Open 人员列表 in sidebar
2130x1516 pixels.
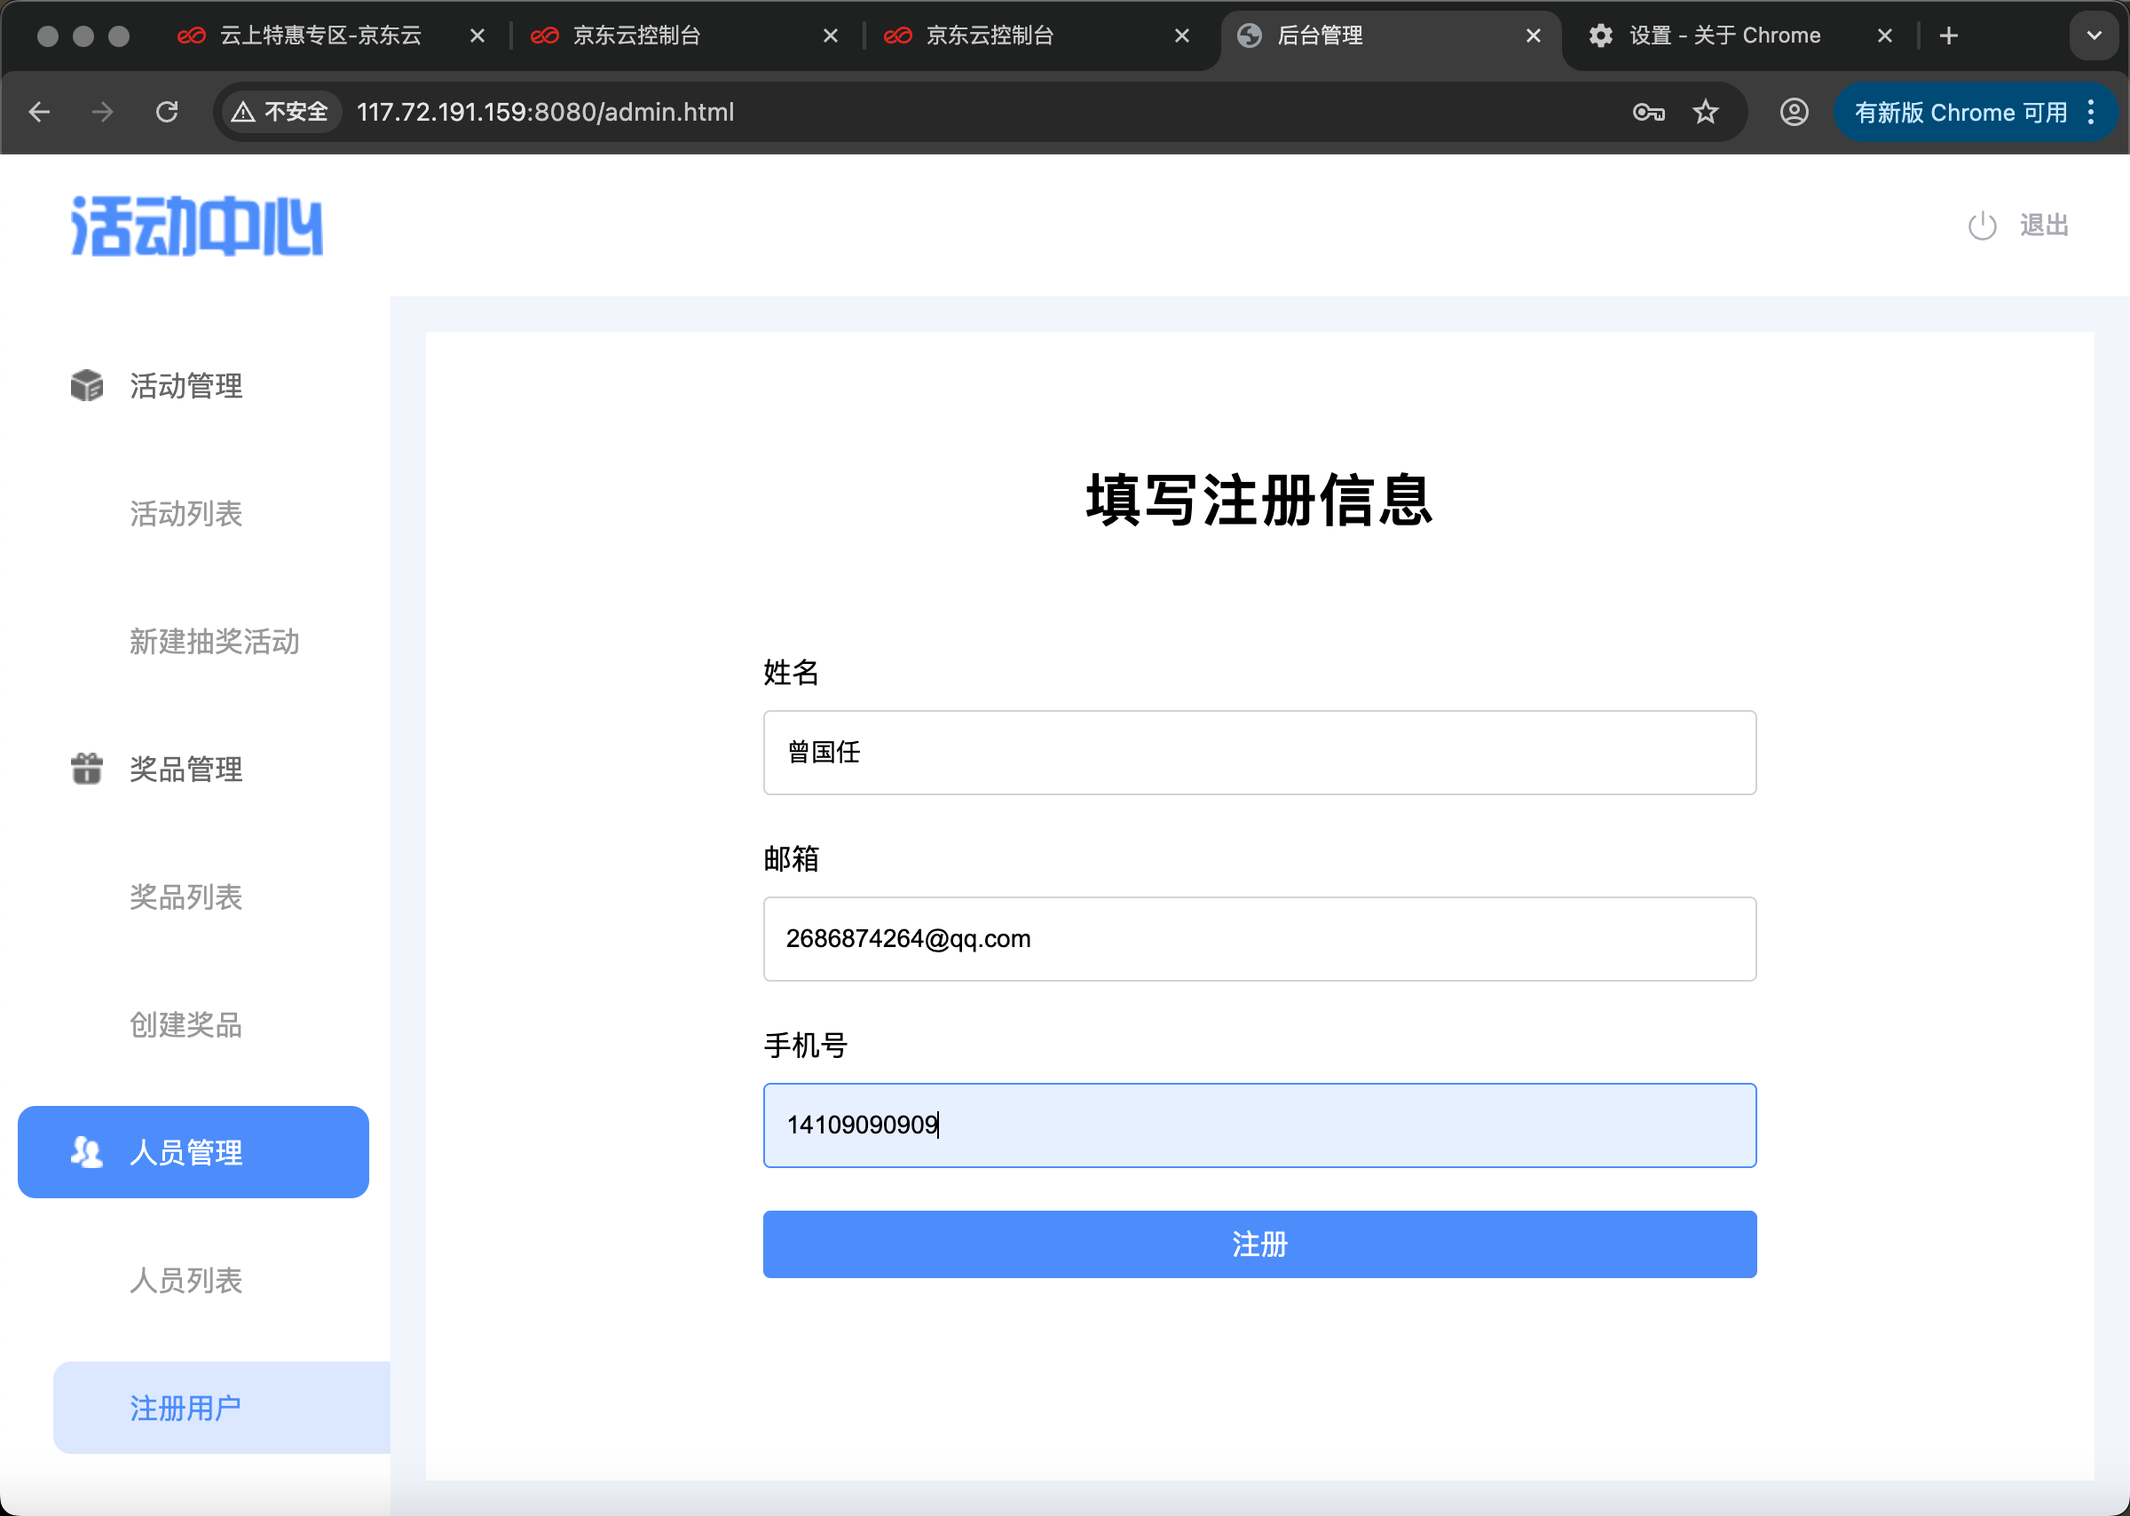pyautogui.click(x=185, y=1280)
